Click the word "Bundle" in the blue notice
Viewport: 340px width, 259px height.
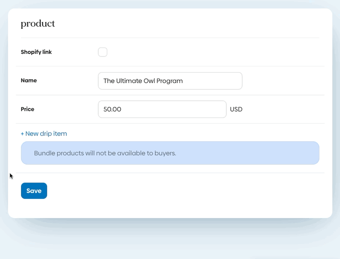click(44, 153)
